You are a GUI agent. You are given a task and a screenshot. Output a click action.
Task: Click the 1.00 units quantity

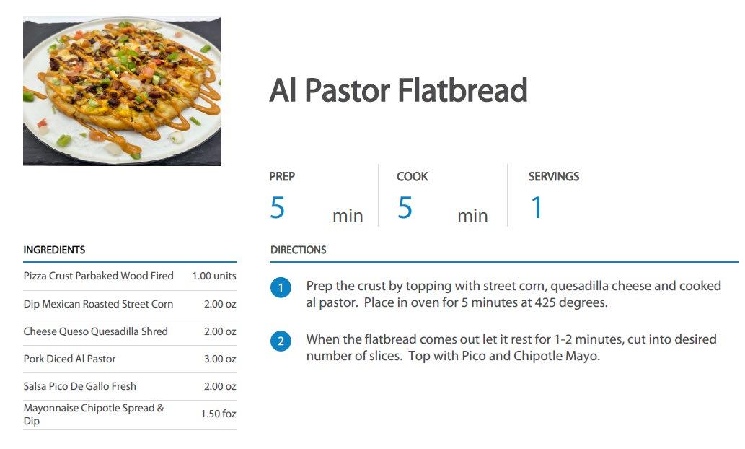click(x=213, y=276)
